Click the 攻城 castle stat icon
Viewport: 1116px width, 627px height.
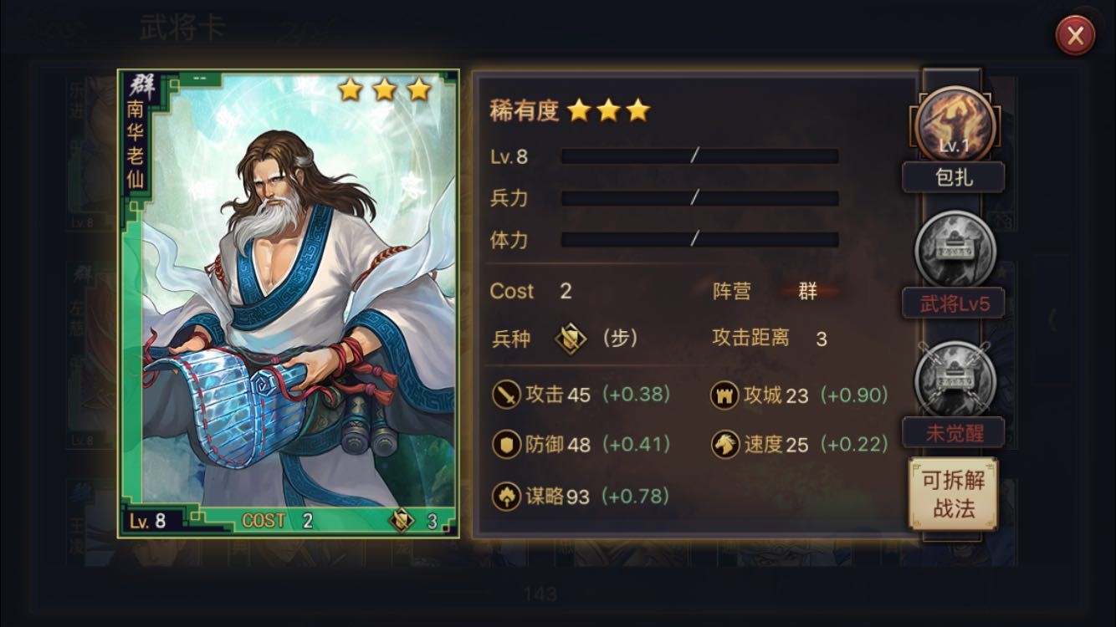(724, 395)
